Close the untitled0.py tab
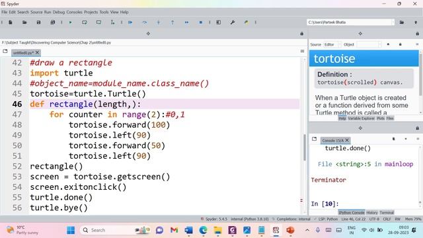Viewport: 423px width, 238px height. [37, 52]
